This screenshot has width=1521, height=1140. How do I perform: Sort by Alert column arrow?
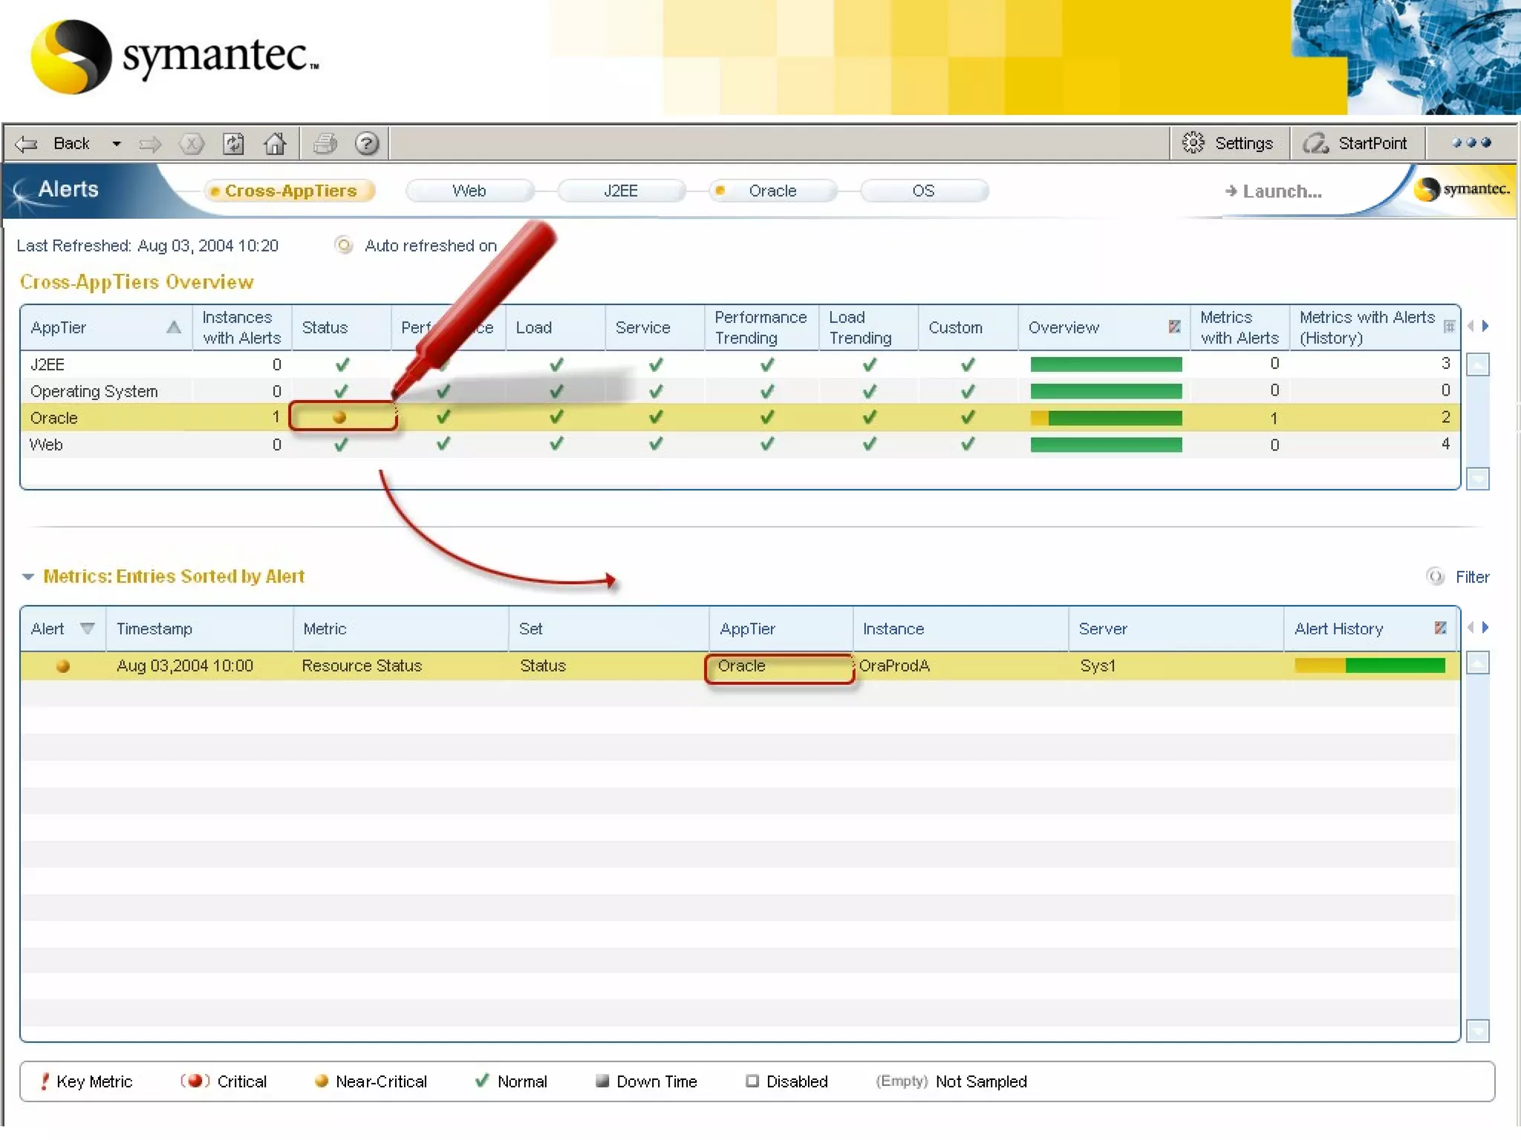click(x=88, y=629)
